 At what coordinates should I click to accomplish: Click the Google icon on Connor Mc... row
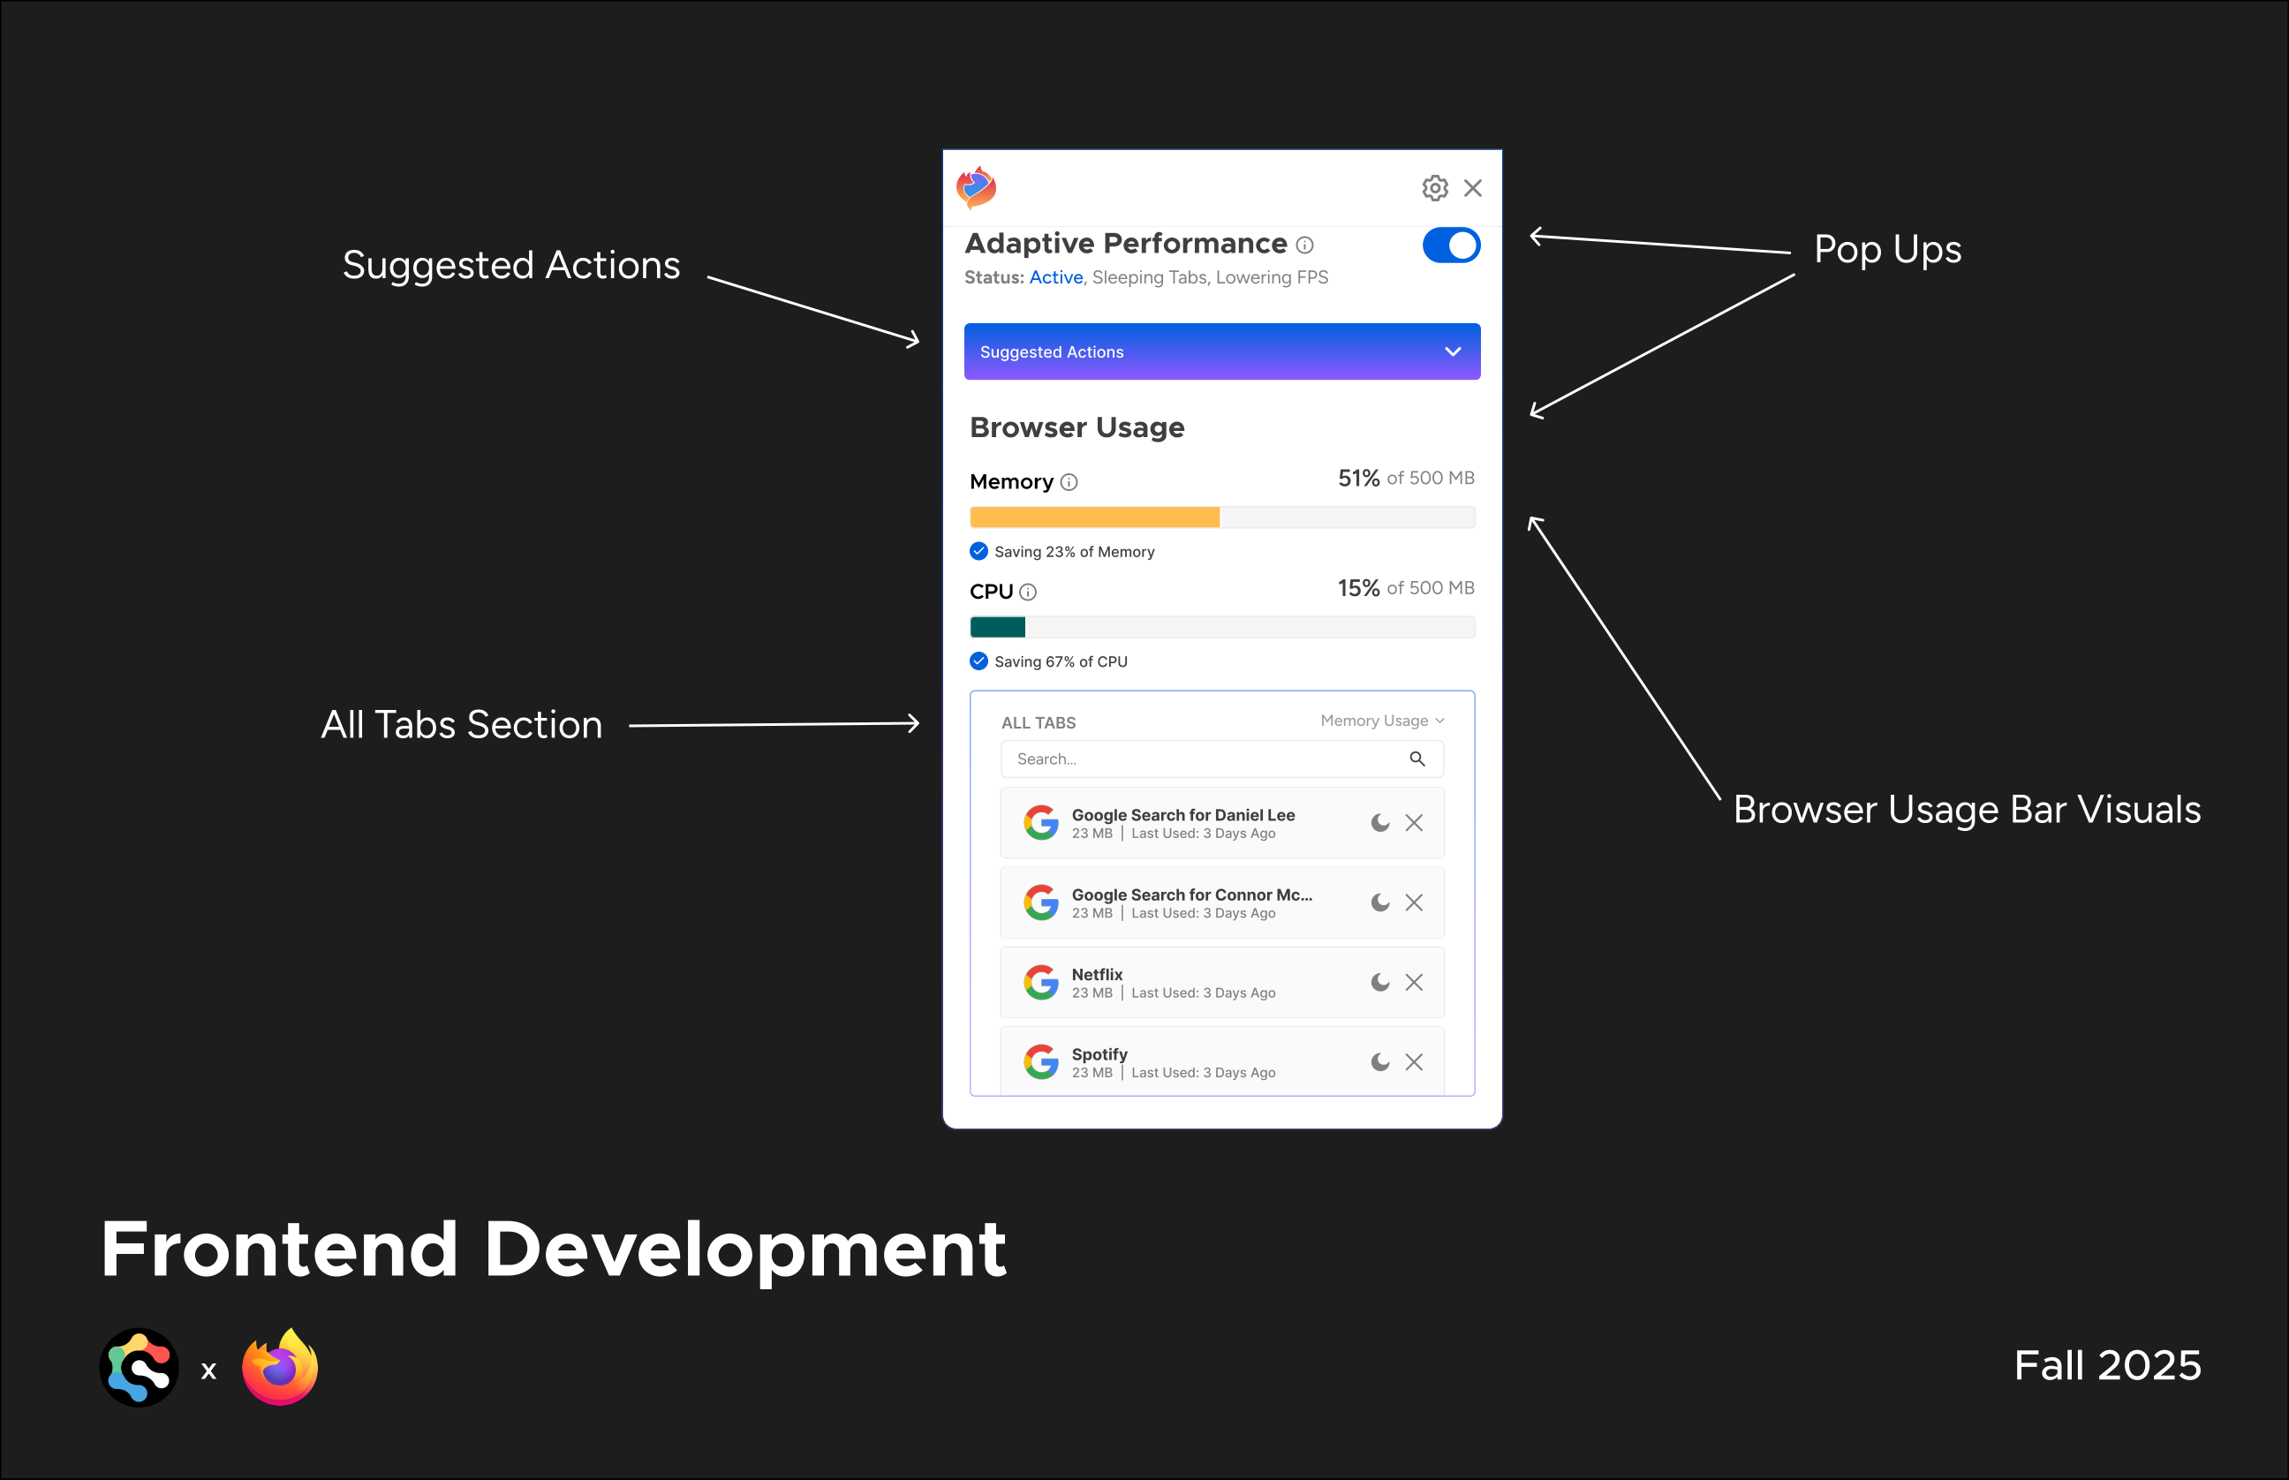(x=1040, y=902)
